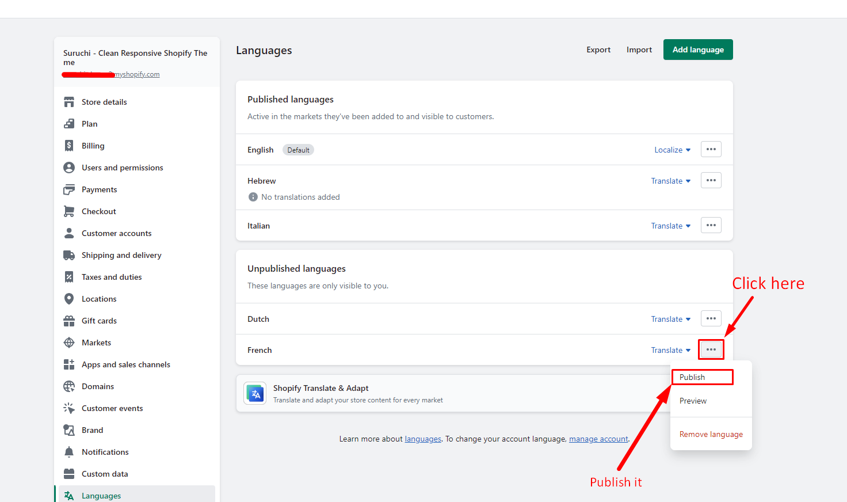Open Customer accounts in settings sidebar
The image size is (847, 502).
click(x=116, y=233)
